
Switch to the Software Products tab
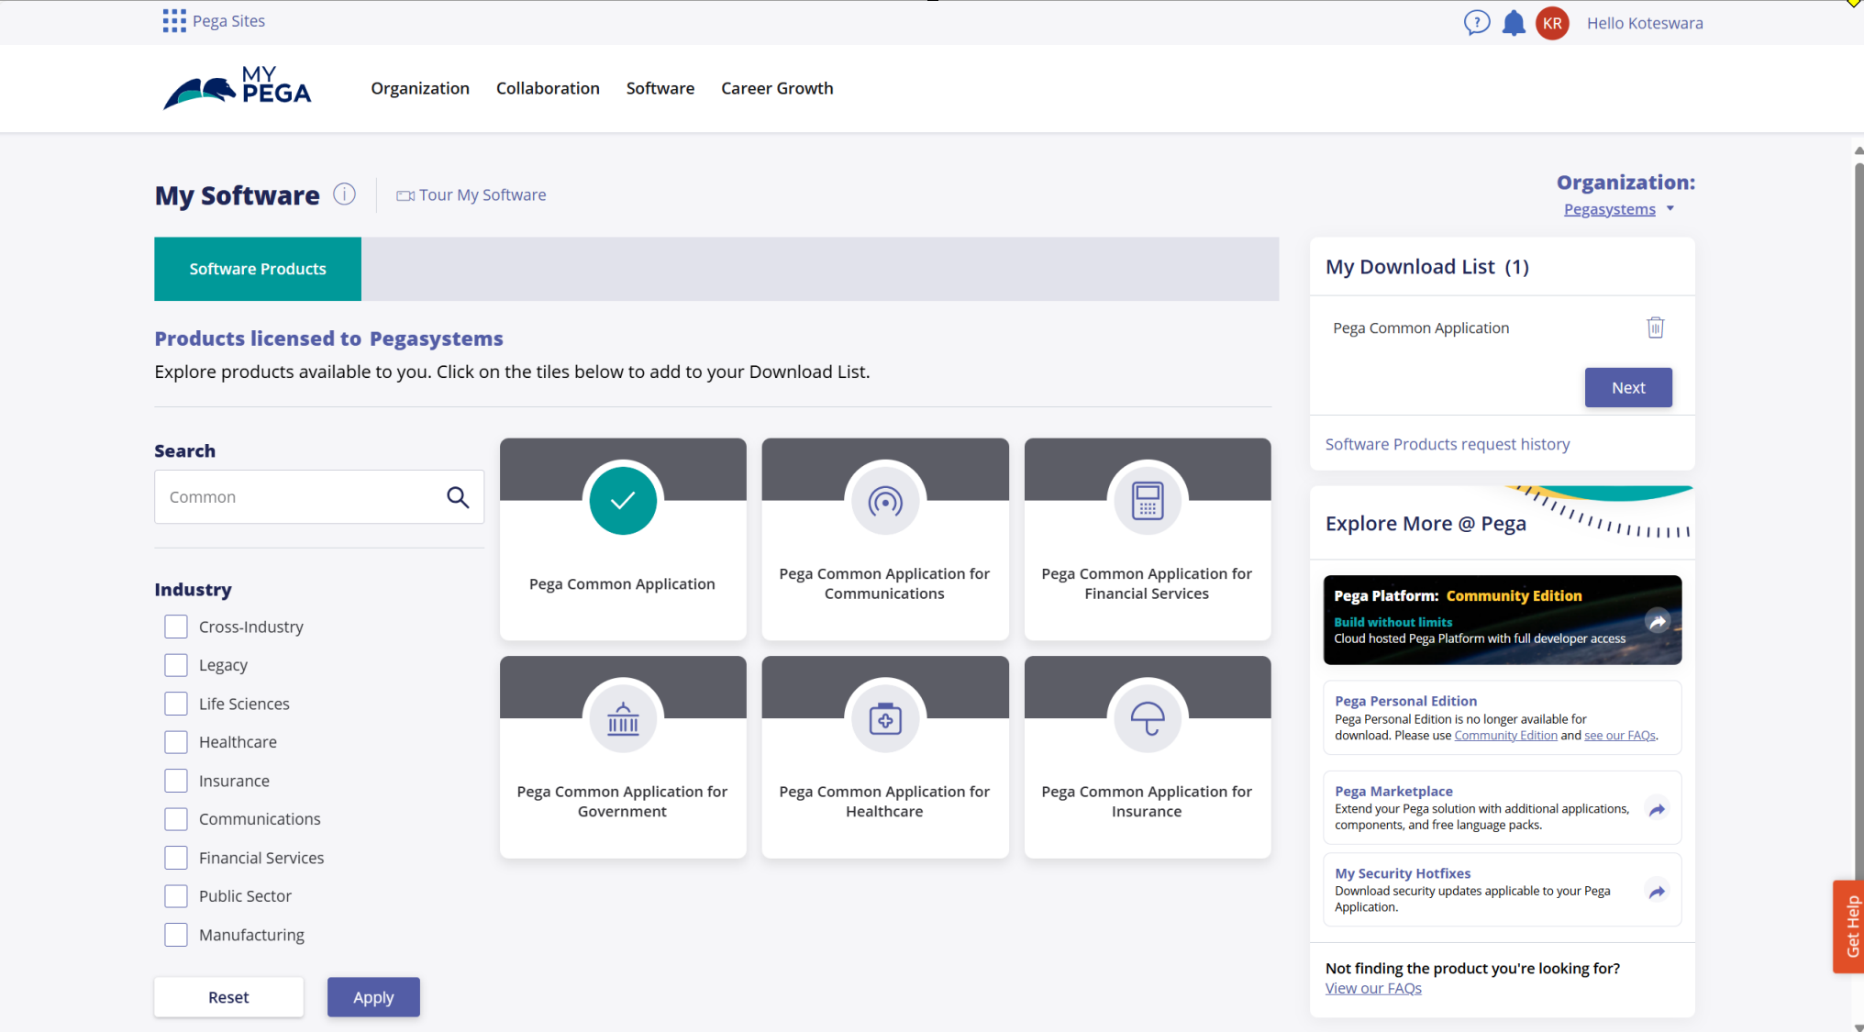257,268
